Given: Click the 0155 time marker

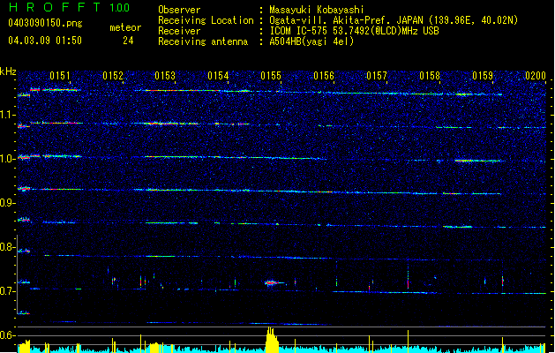Looking at the screenshot, I should pos(271,76).
